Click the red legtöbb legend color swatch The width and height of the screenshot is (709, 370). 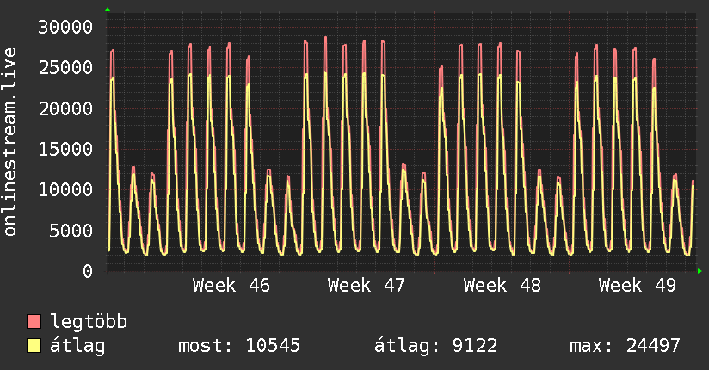(x=34, y=322)
